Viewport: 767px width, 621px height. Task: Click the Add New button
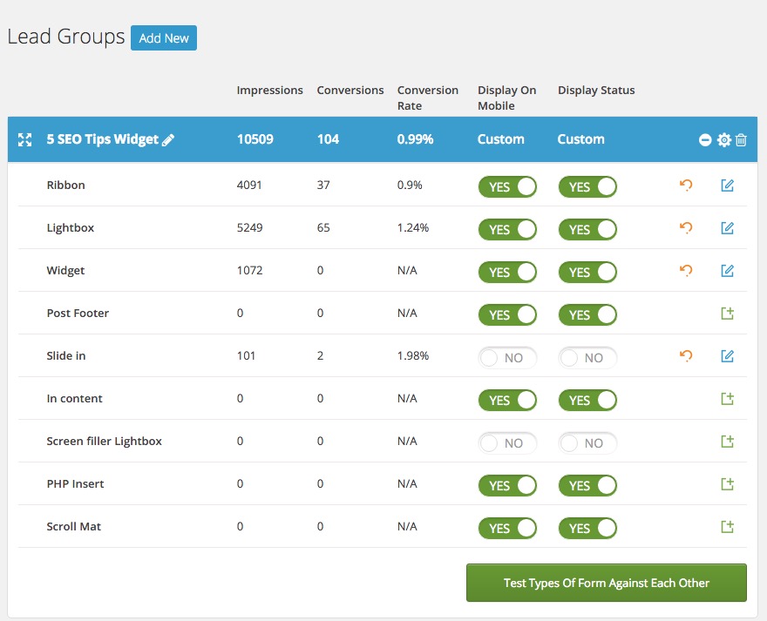coord(164,38)
